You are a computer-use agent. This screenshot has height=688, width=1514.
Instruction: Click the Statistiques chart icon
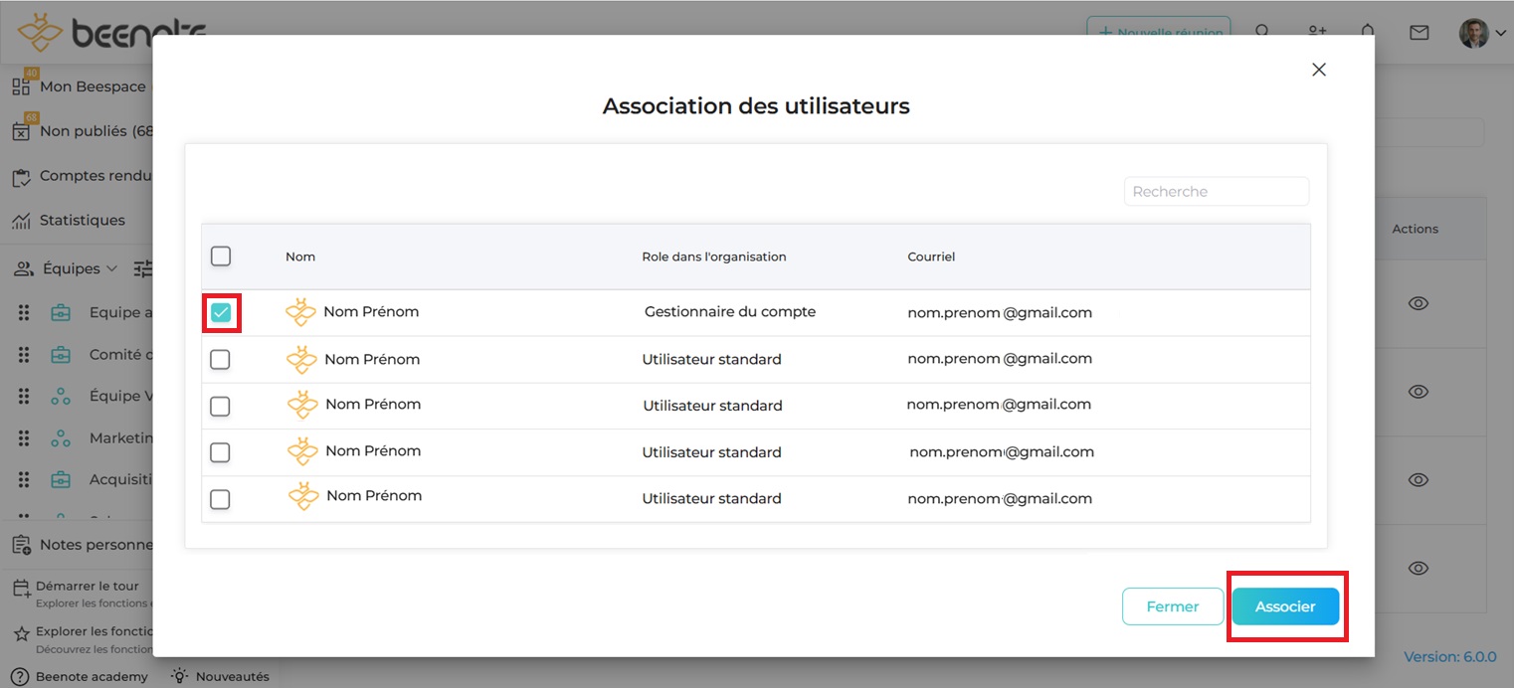coord(21,221)
